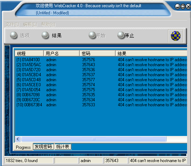
Task: Sort by the 密码 column header
Action: pos(97,53)
